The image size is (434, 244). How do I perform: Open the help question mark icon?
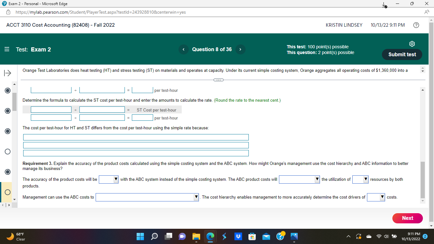(x=416, y=25)
